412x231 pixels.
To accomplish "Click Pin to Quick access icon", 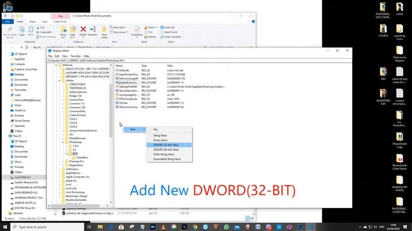I will coord(10,33).
